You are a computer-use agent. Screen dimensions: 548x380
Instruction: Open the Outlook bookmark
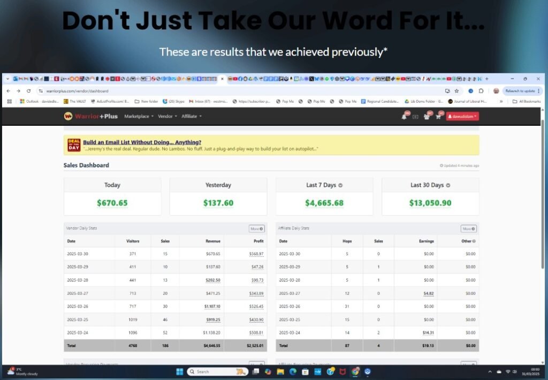pyautogui.click(x=40, y=101)
